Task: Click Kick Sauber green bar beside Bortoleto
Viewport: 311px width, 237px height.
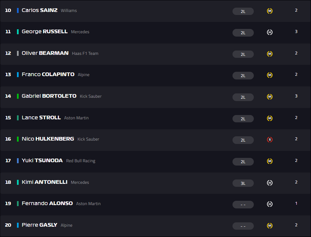Action: 18,96
